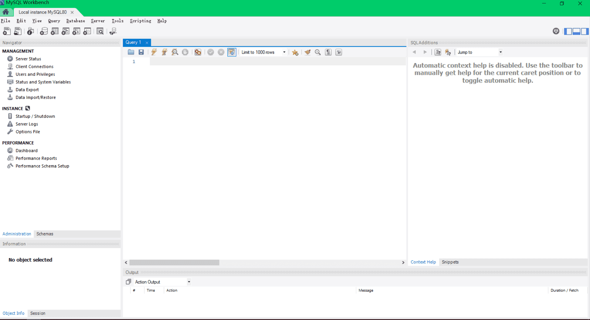This screenshot has height=320, width=590.
Task: Toggle auto-commit mode in the query toolbar
Action: (x=232, y=52)
